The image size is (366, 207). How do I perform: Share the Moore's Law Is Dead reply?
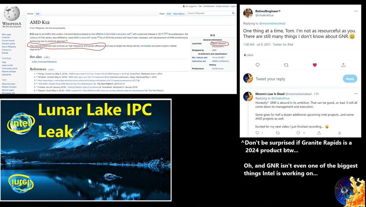coord(319,133)
